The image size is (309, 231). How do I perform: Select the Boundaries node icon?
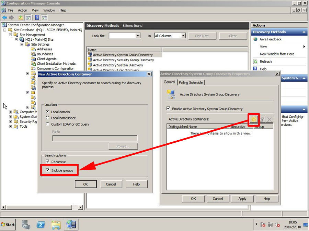pyautogui.click(x=33, y=54)
